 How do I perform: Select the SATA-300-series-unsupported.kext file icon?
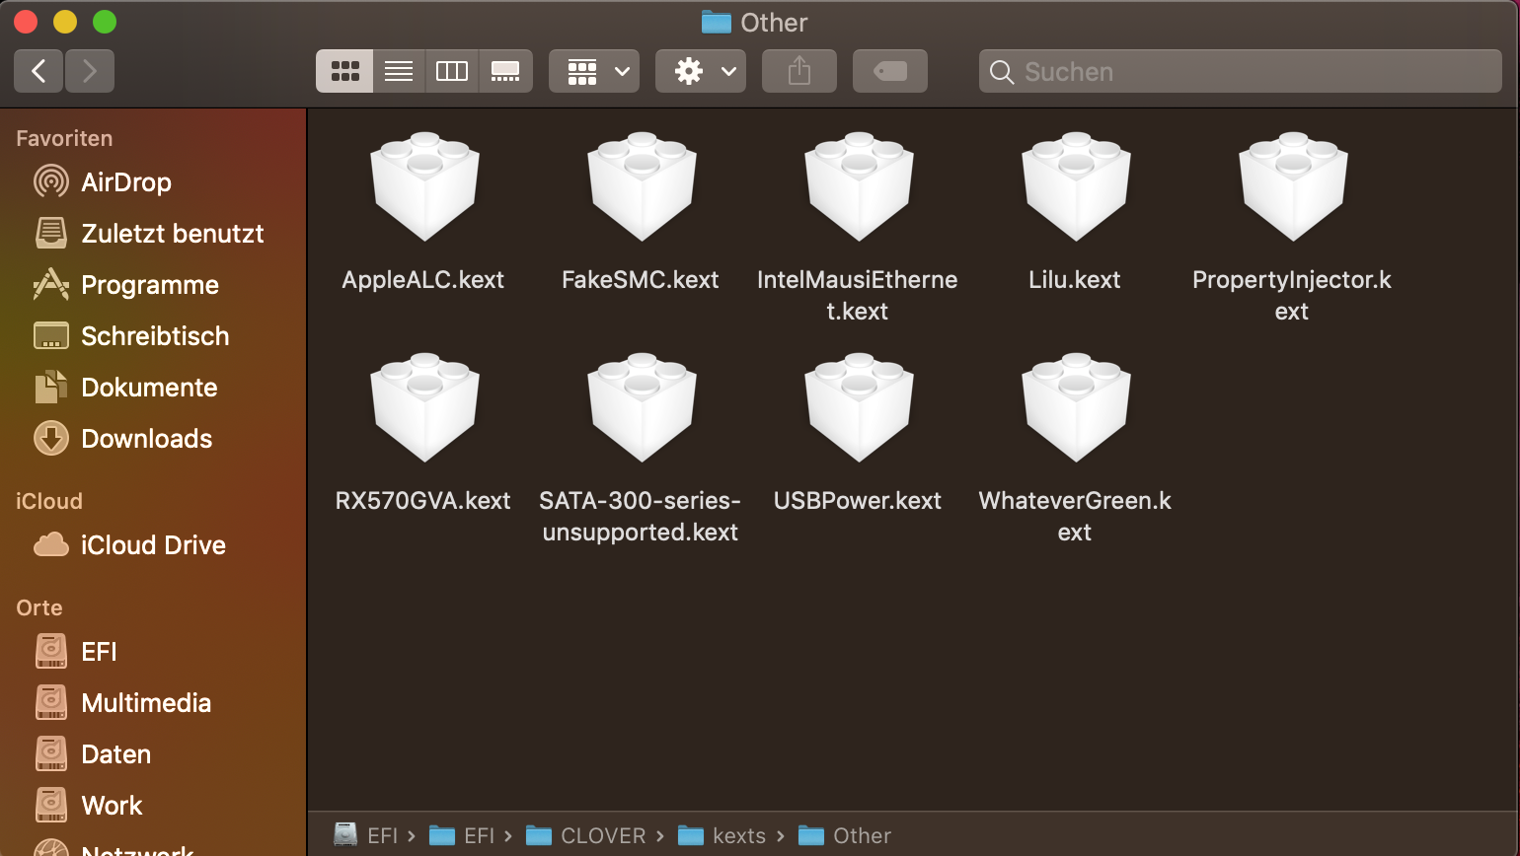(642, 407)
